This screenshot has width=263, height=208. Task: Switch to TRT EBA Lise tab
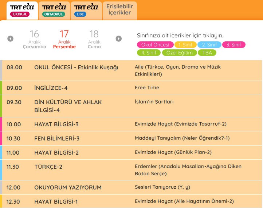pos(86,10)
